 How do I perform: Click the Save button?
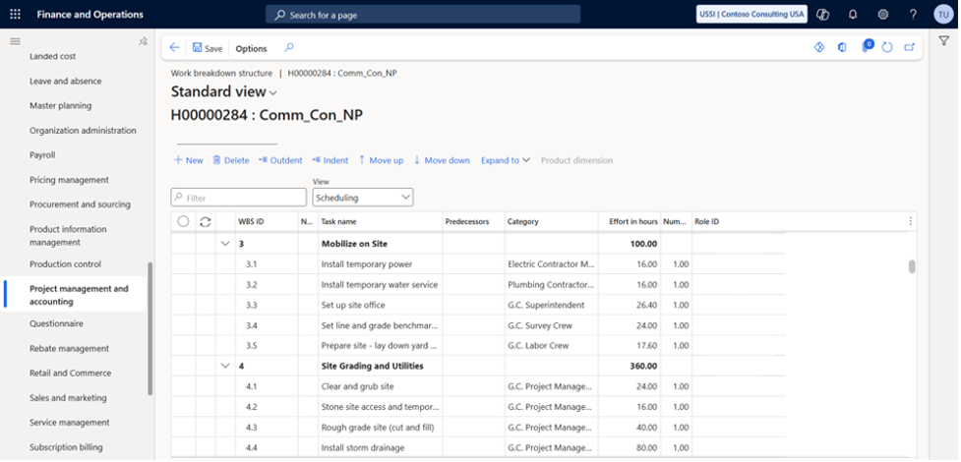click(208, 48)
